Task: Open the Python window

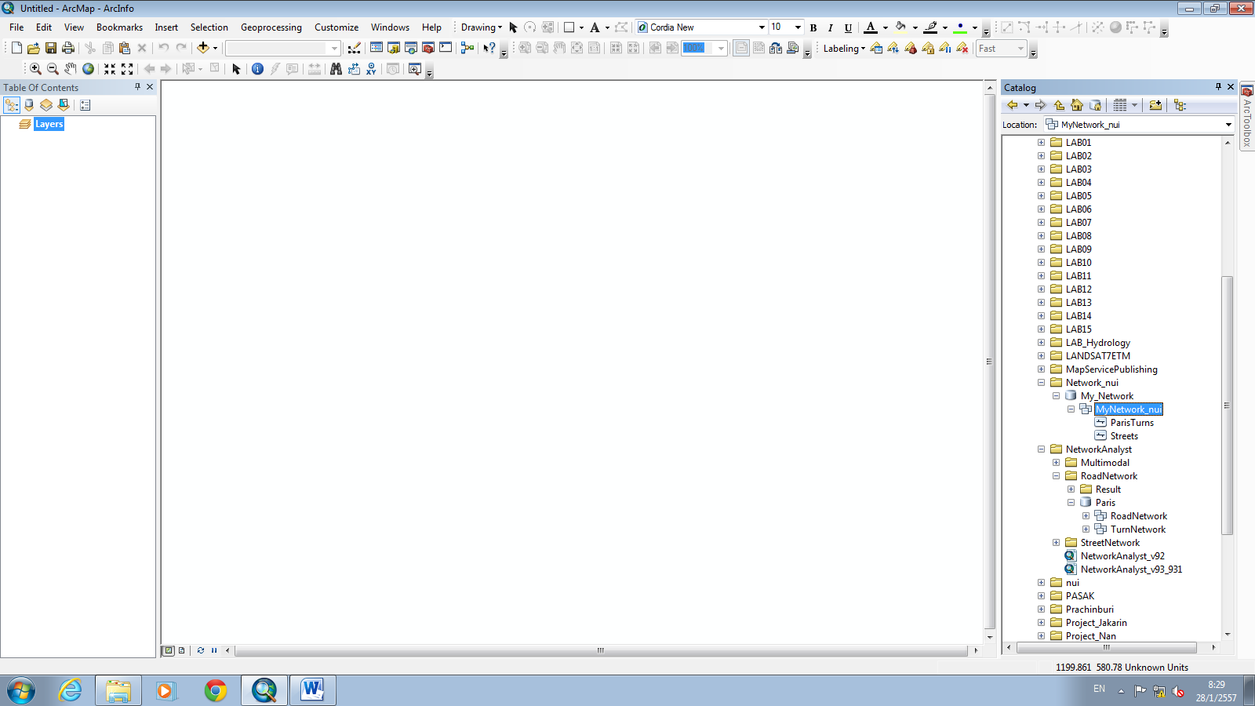Action: tap(446, 48)
